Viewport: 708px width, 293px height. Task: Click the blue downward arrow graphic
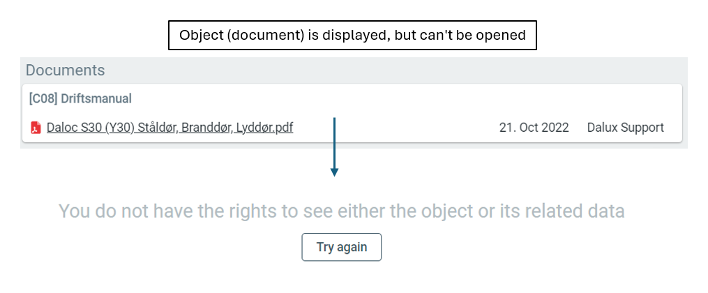click(x=334, y=146)
